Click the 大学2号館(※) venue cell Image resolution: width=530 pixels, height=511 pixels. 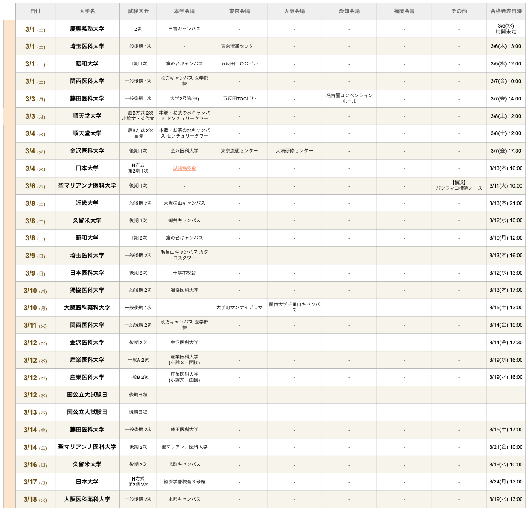coord(184,99)
